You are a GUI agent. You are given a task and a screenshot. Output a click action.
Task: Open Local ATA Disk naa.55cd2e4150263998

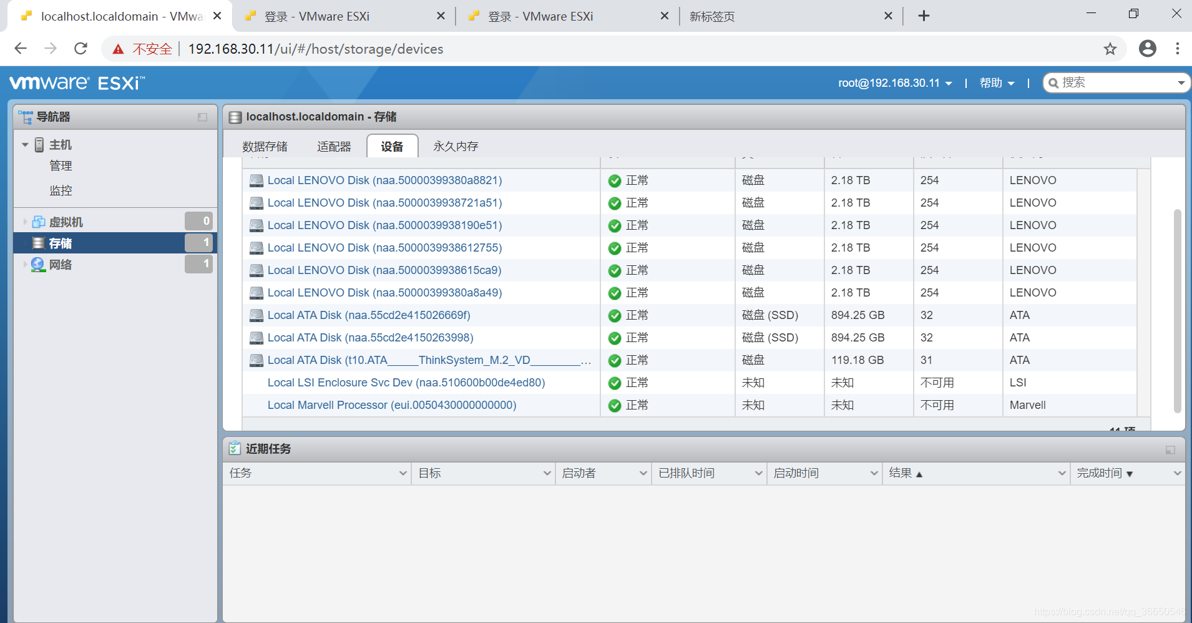tap(370, 338)
